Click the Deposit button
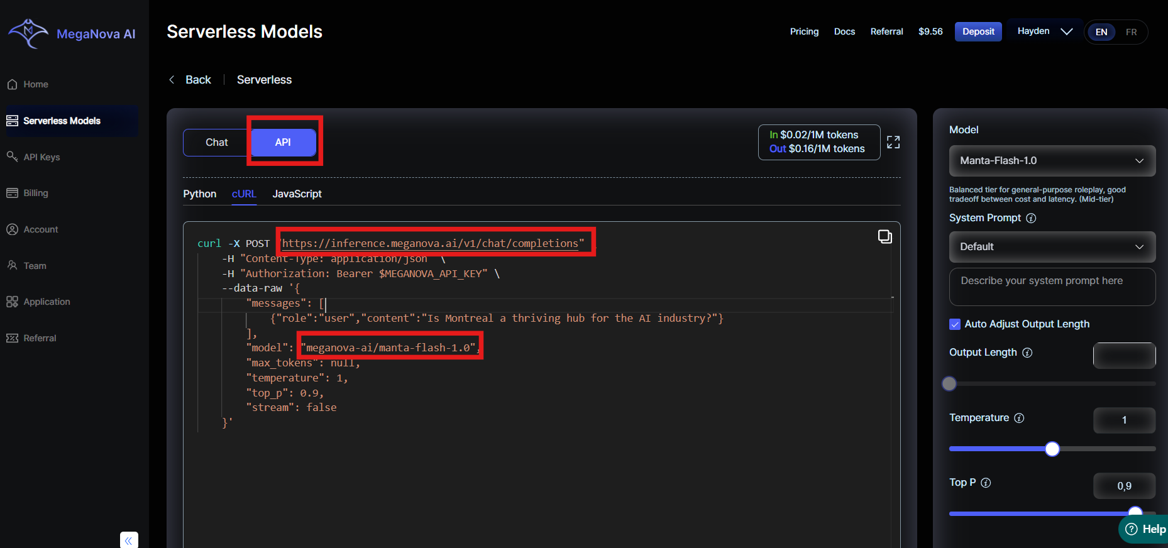 (978, 31)
